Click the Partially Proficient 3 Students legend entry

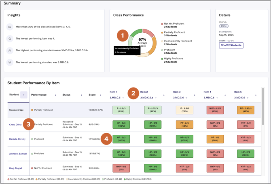click(x=173, y=34)
